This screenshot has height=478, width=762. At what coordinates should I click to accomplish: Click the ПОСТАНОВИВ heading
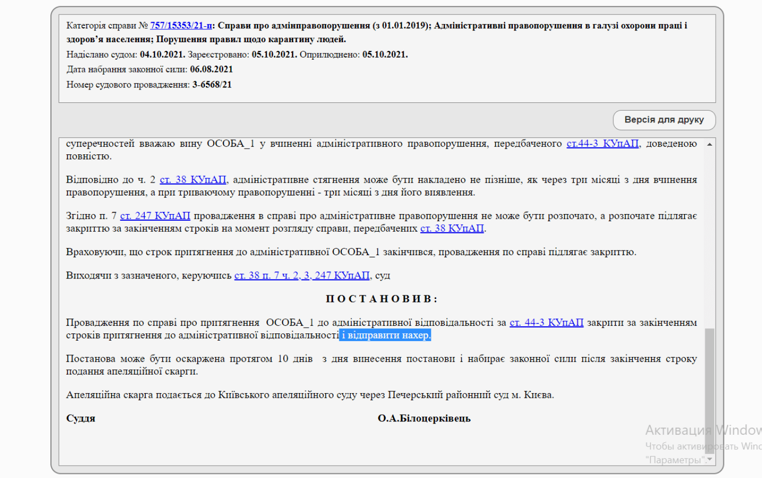[382, 299]
